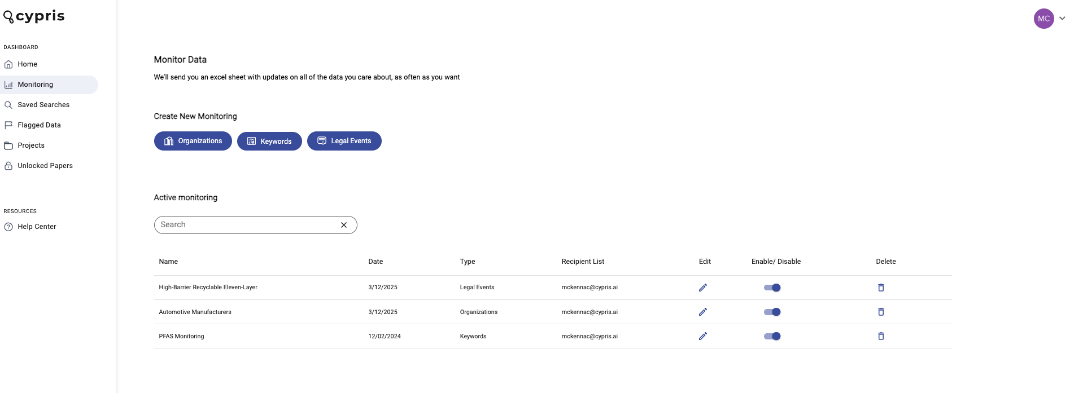Image resolution: width=1070 pixels, height=393 pixels.
Task: Click the Legal Events type cell
Action: [x=477, y=288]
